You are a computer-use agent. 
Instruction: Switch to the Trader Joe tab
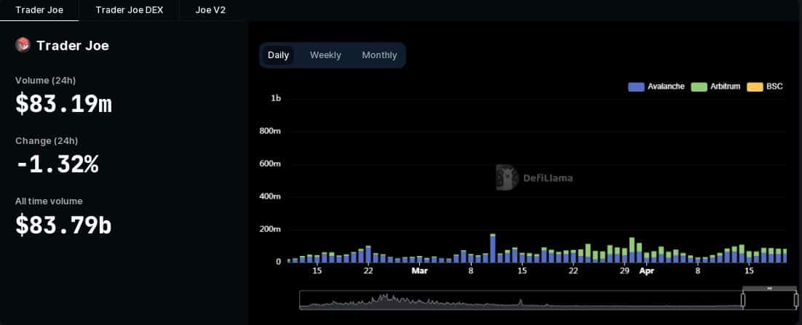point(39,10)
